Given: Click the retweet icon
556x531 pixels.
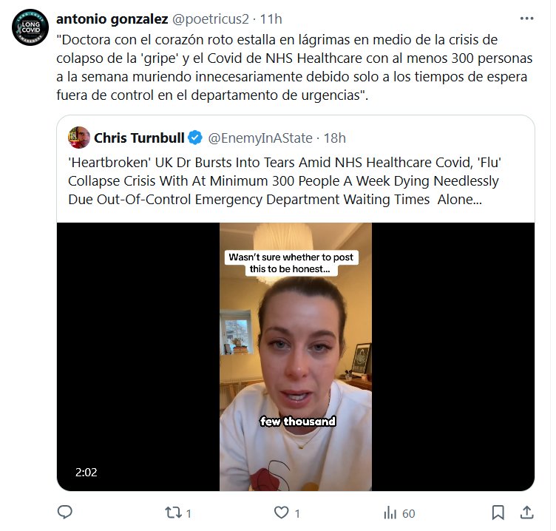Looking at the screenshot, I should click(174, 513).
